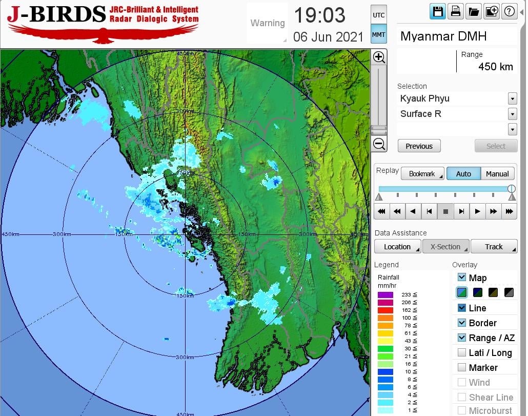
Task: Select the dark blue-green map color swatch
Action: pos(478,292)
